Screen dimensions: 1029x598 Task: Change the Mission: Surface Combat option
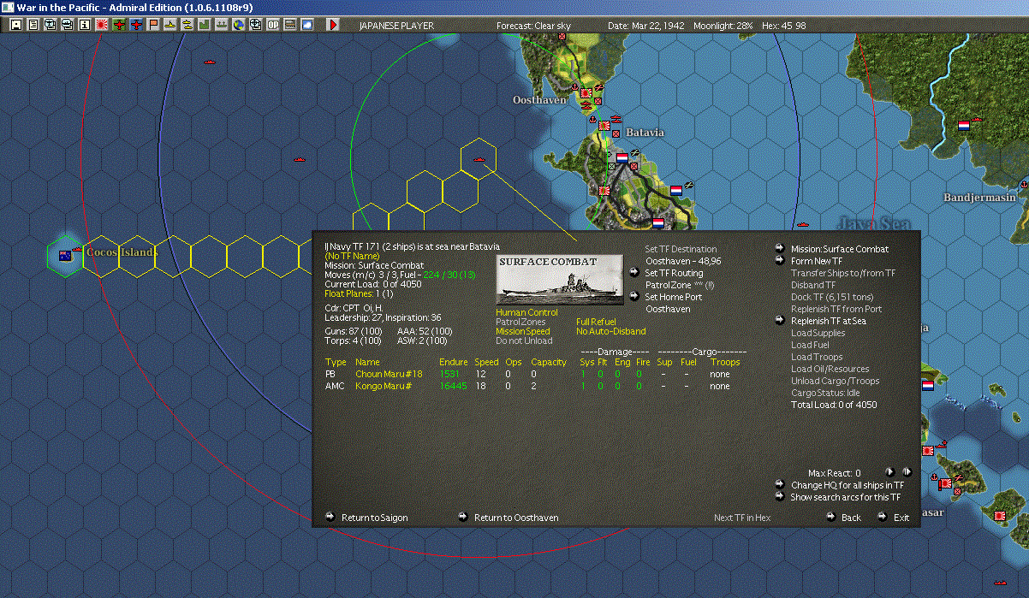839,249
